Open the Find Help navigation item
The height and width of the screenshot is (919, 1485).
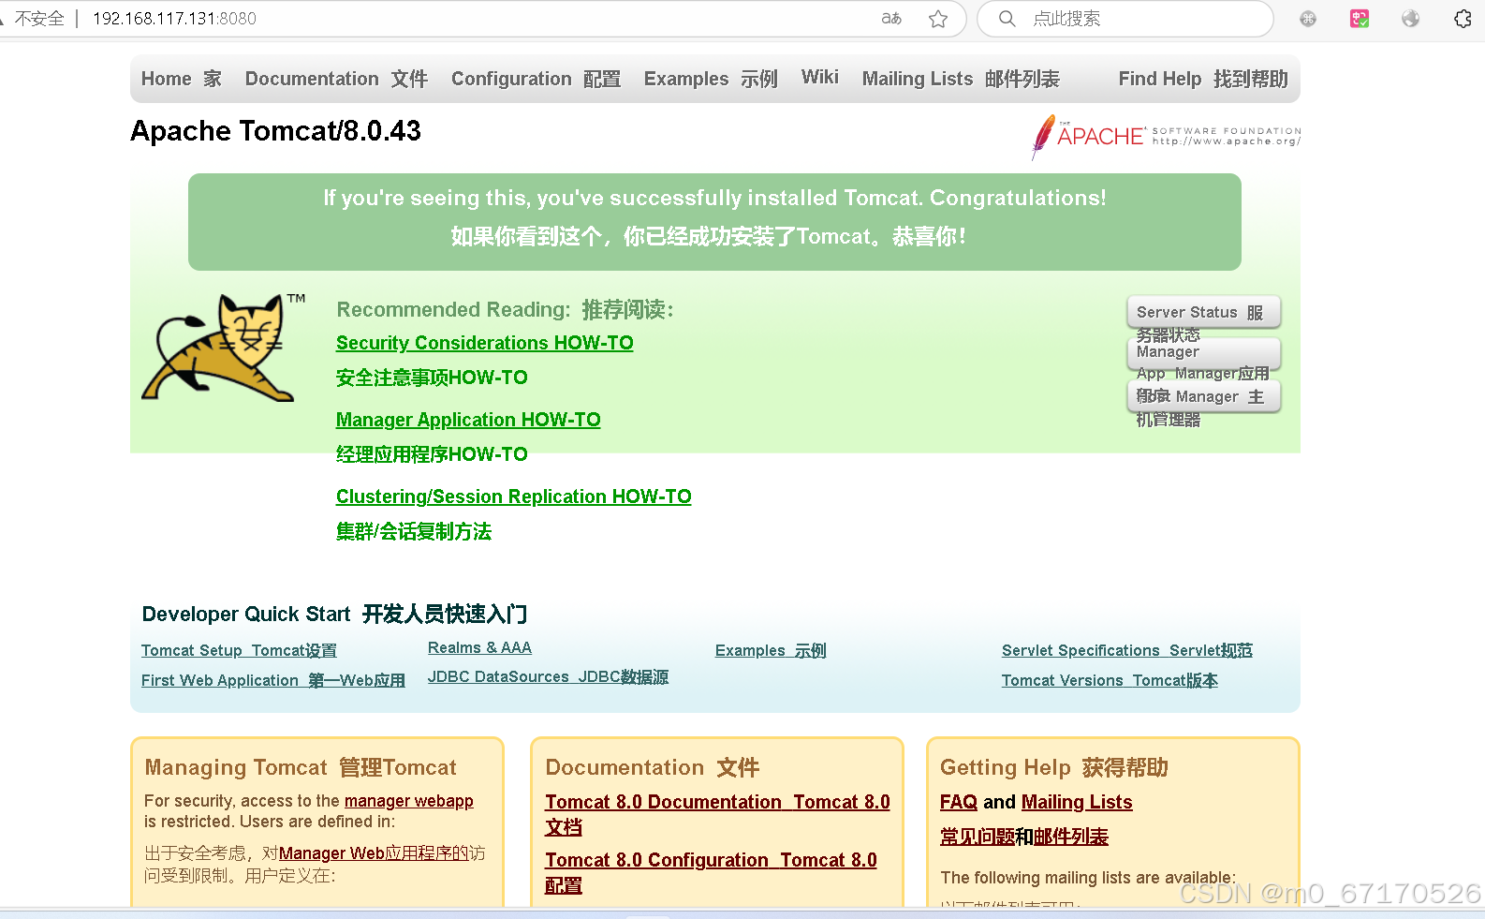coord(1203,79)
